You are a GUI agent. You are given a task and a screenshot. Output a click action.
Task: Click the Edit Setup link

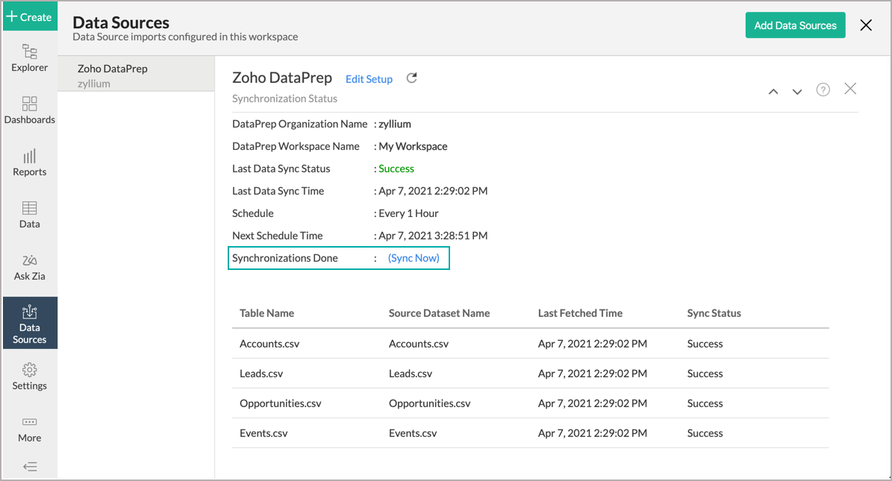click(x=369, y=79)
